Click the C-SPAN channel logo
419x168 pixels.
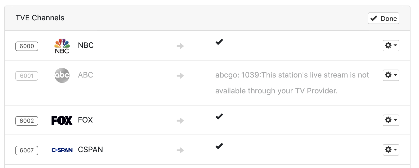click(x=62, y=150)
